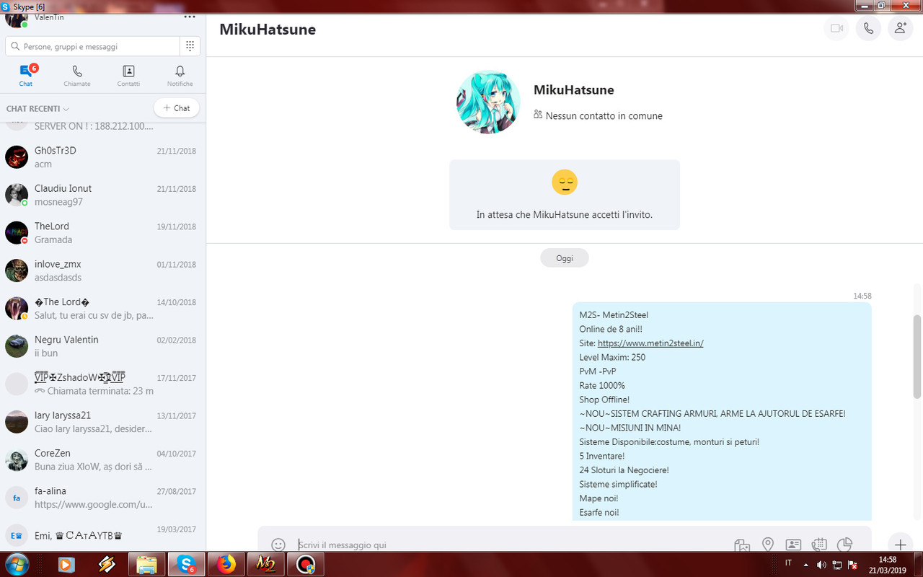Click the MikuHatsune header title
923x577 pixels.
tap(268, 30)
